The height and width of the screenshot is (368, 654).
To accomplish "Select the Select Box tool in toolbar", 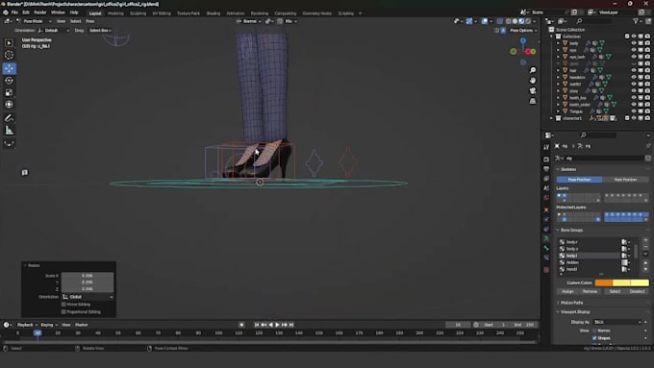I will 9,43.
